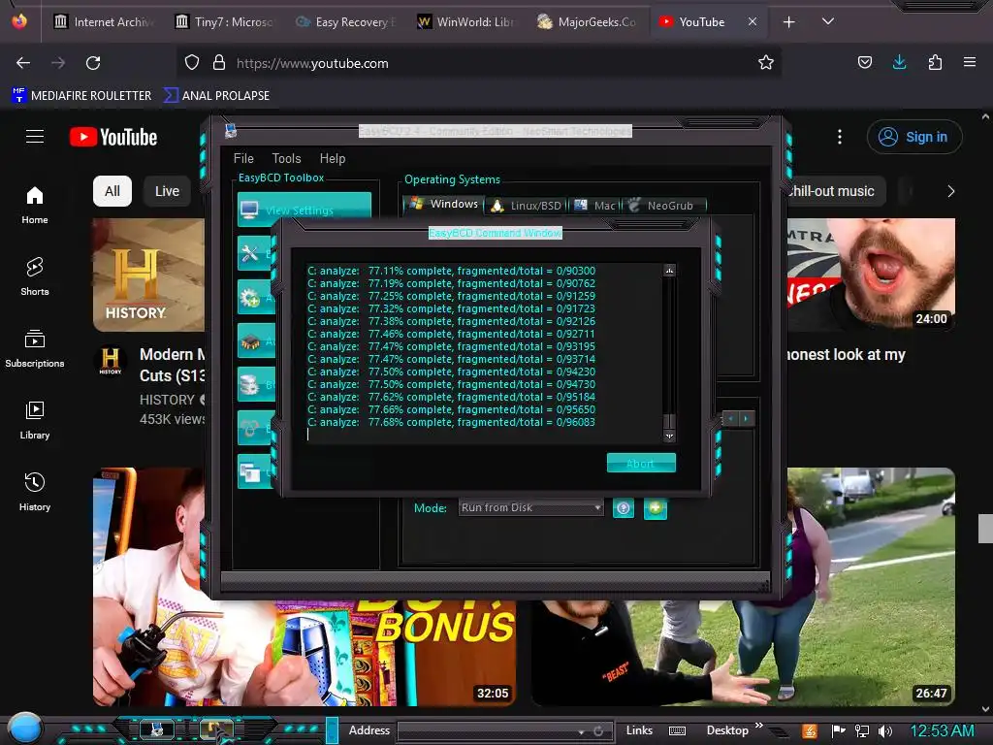Open the Help menu in EasyBCD
Viewport: 993px width, 745px height.
[x=333, y=158]
